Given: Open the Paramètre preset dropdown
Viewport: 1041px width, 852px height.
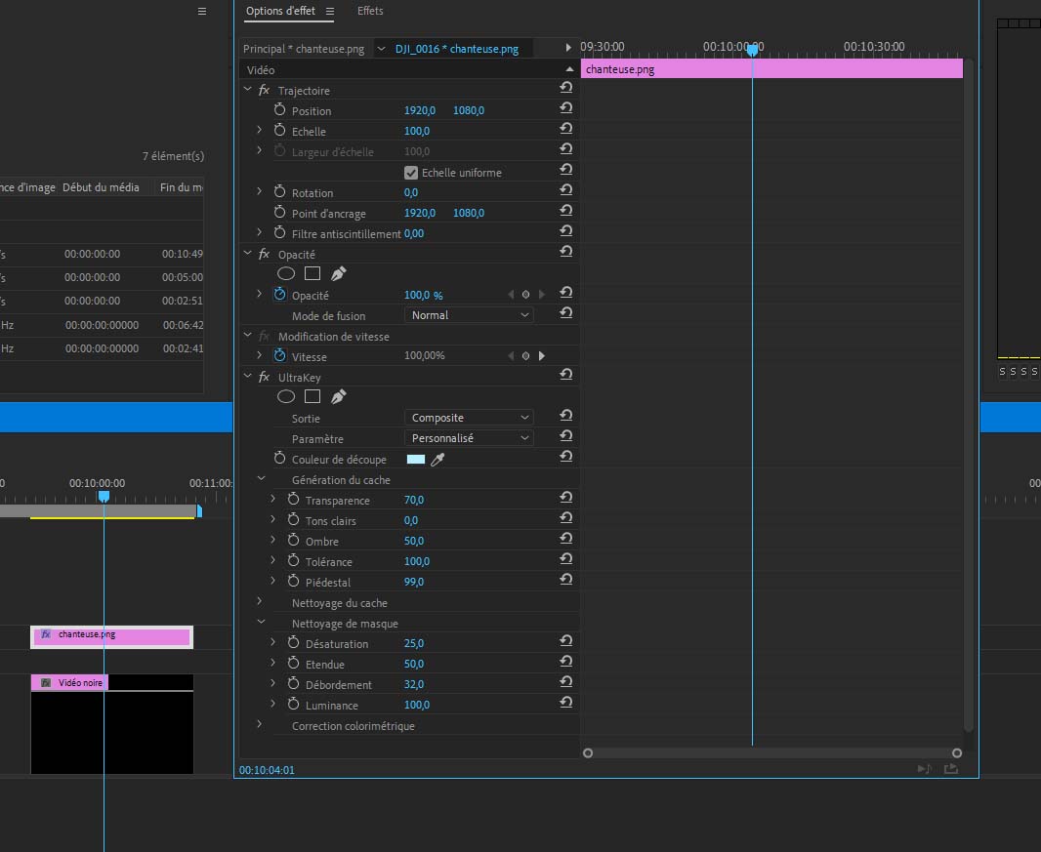Looking at the screenshot, I should coord(469,438).
